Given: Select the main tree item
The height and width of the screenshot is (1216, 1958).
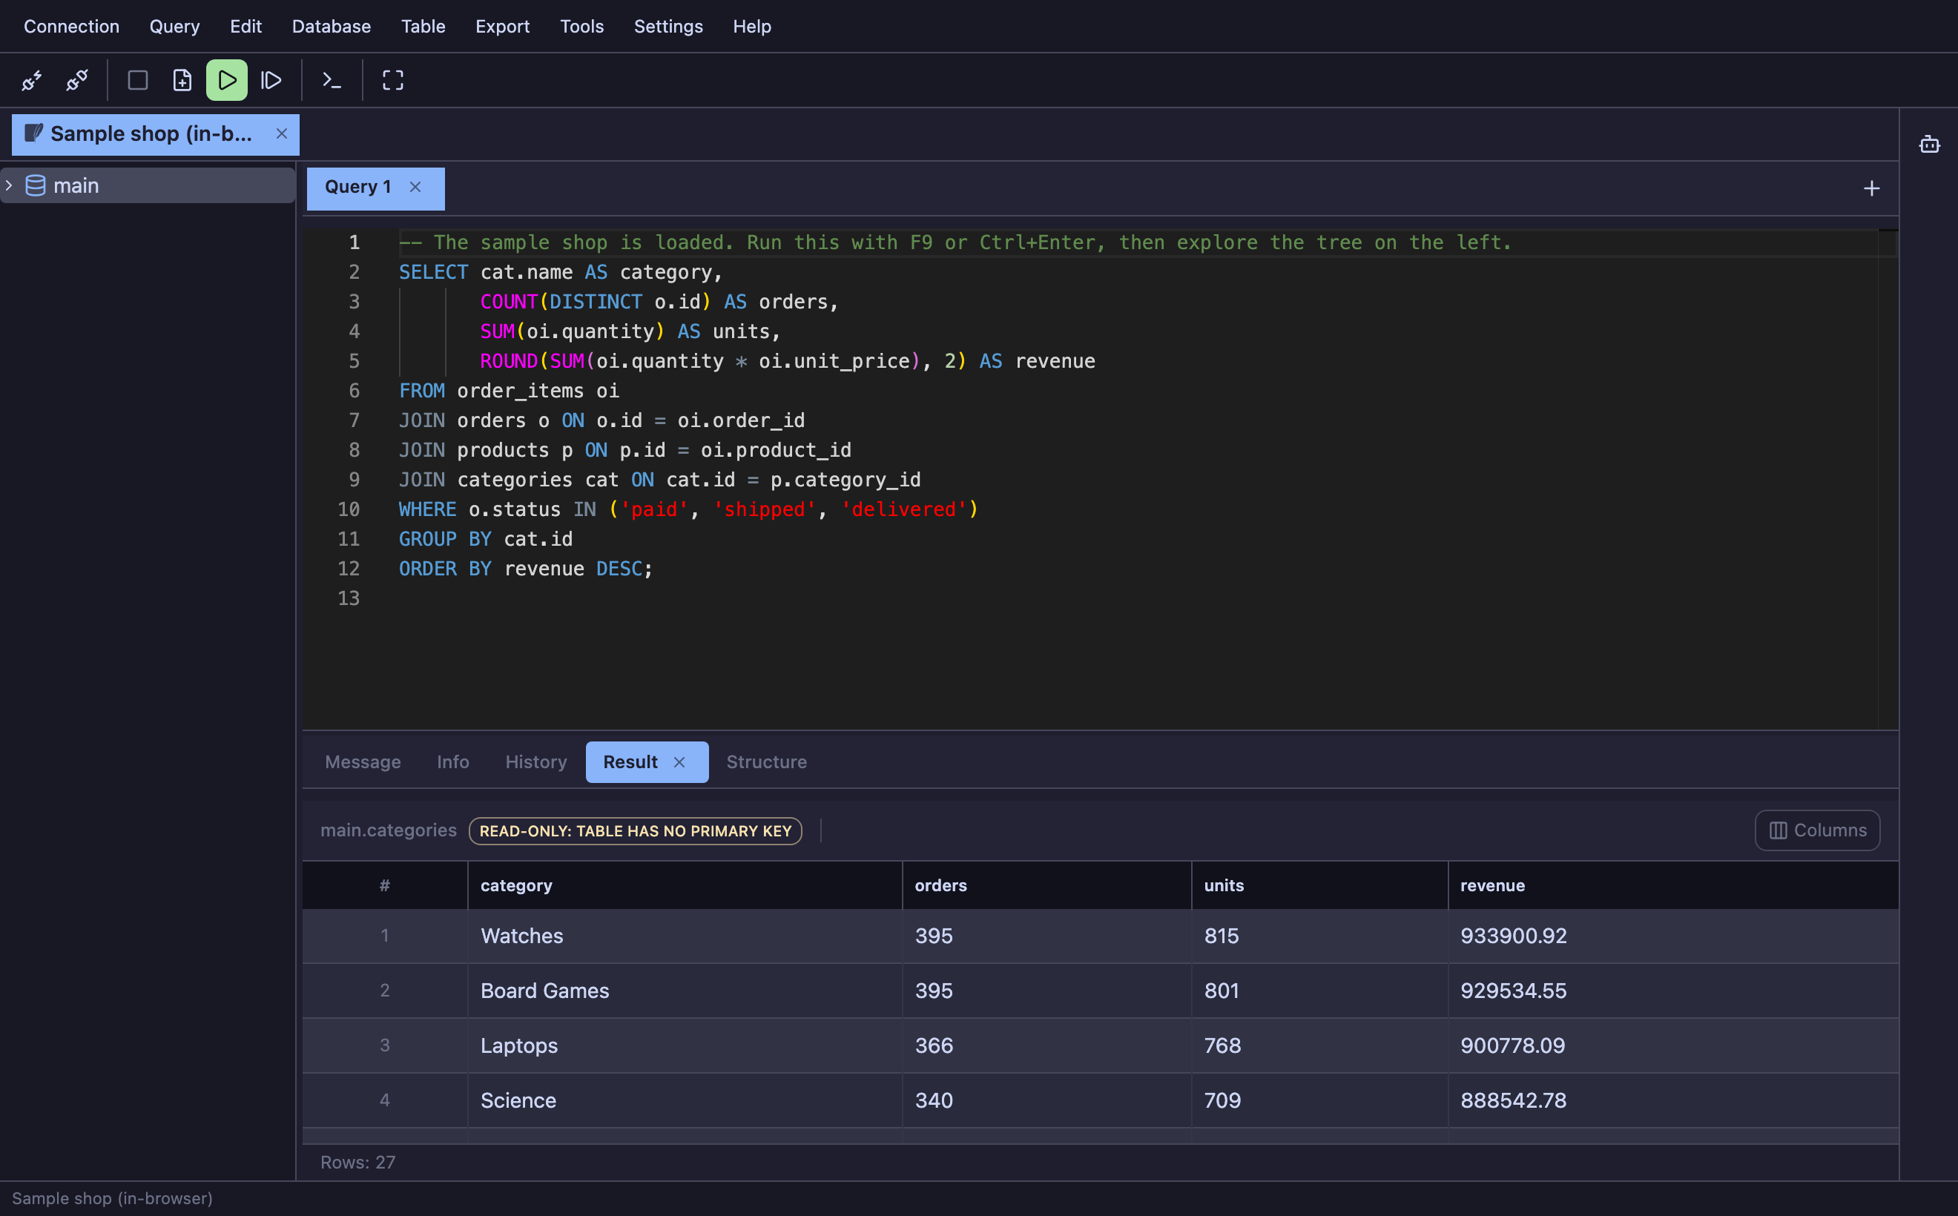Looking at the screenshot, I should click(148, 186).
